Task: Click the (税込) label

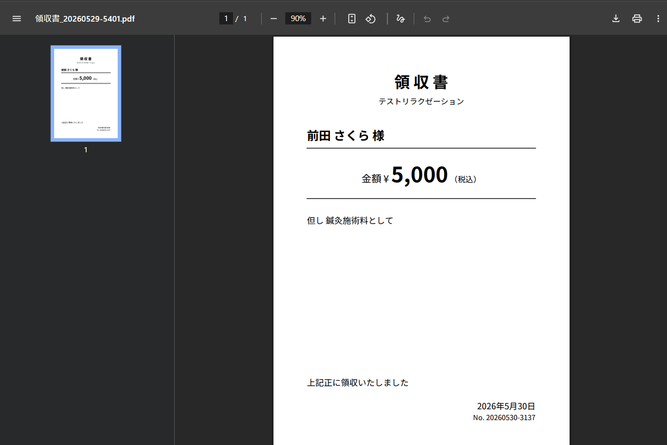Action: pyautogui.click(x=466, y=180)
